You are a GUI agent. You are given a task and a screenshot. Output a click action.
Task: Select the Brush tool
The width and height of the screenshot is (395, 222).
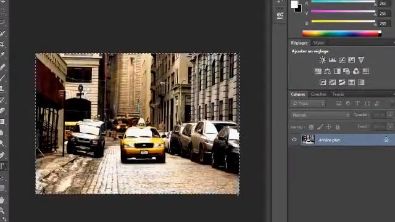point(2,78)
